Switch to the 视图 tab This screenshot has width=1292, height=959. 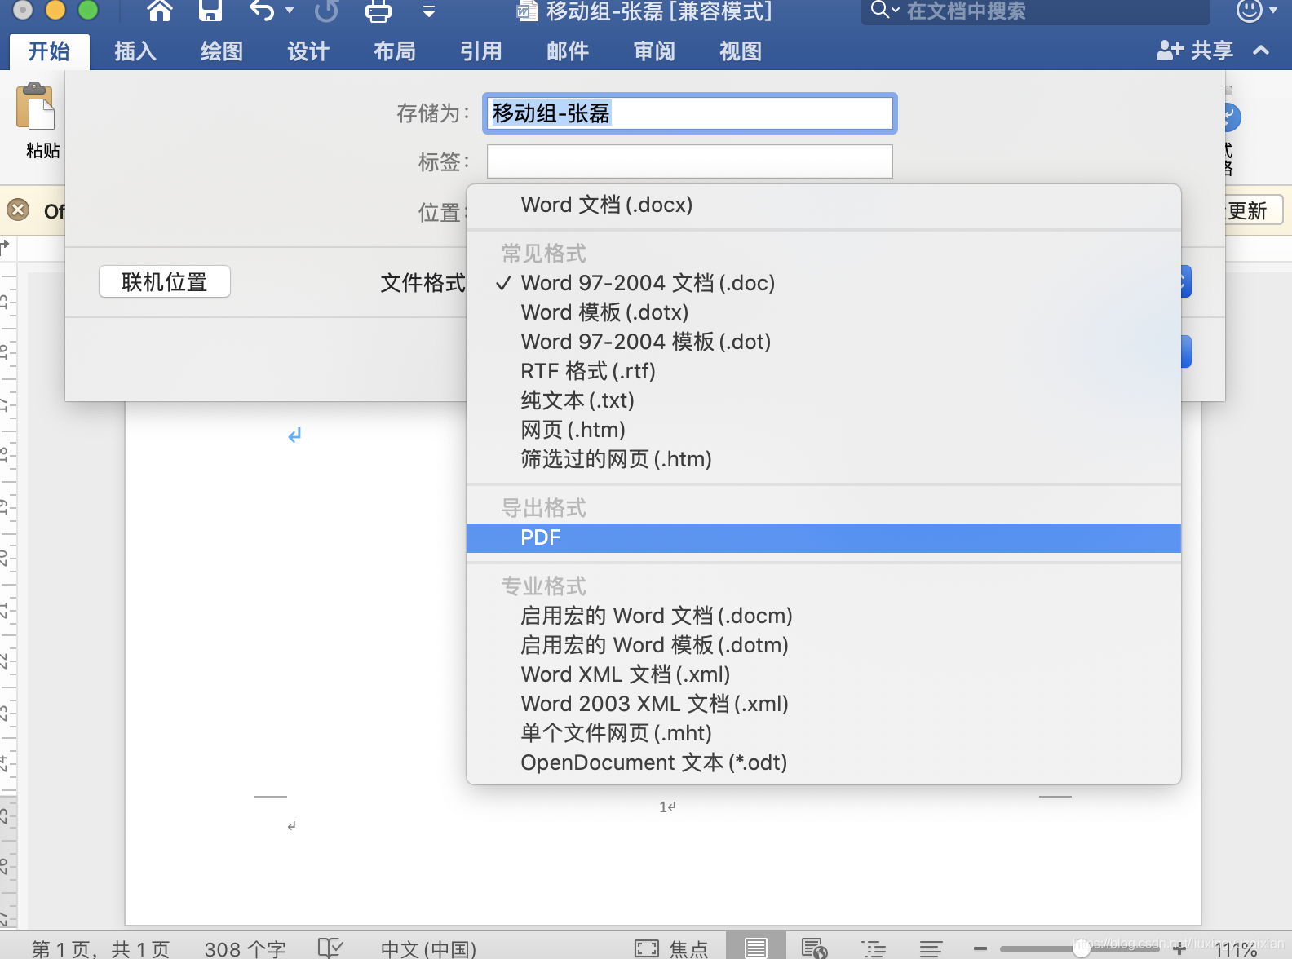pyautogui.click(x=741, y=51)
